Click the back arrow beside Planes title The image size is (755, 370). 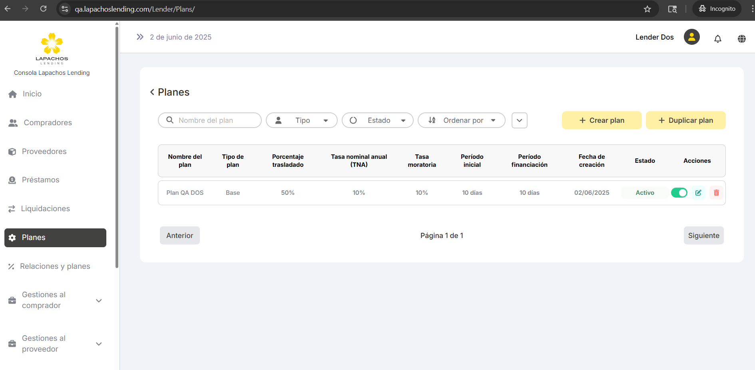[152, 92]
